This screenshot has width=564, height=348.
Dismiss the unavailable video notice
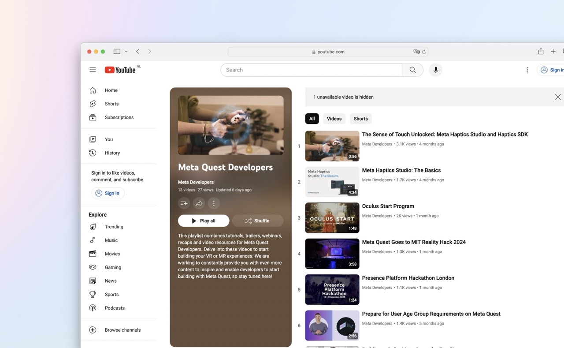pos(558,97)
